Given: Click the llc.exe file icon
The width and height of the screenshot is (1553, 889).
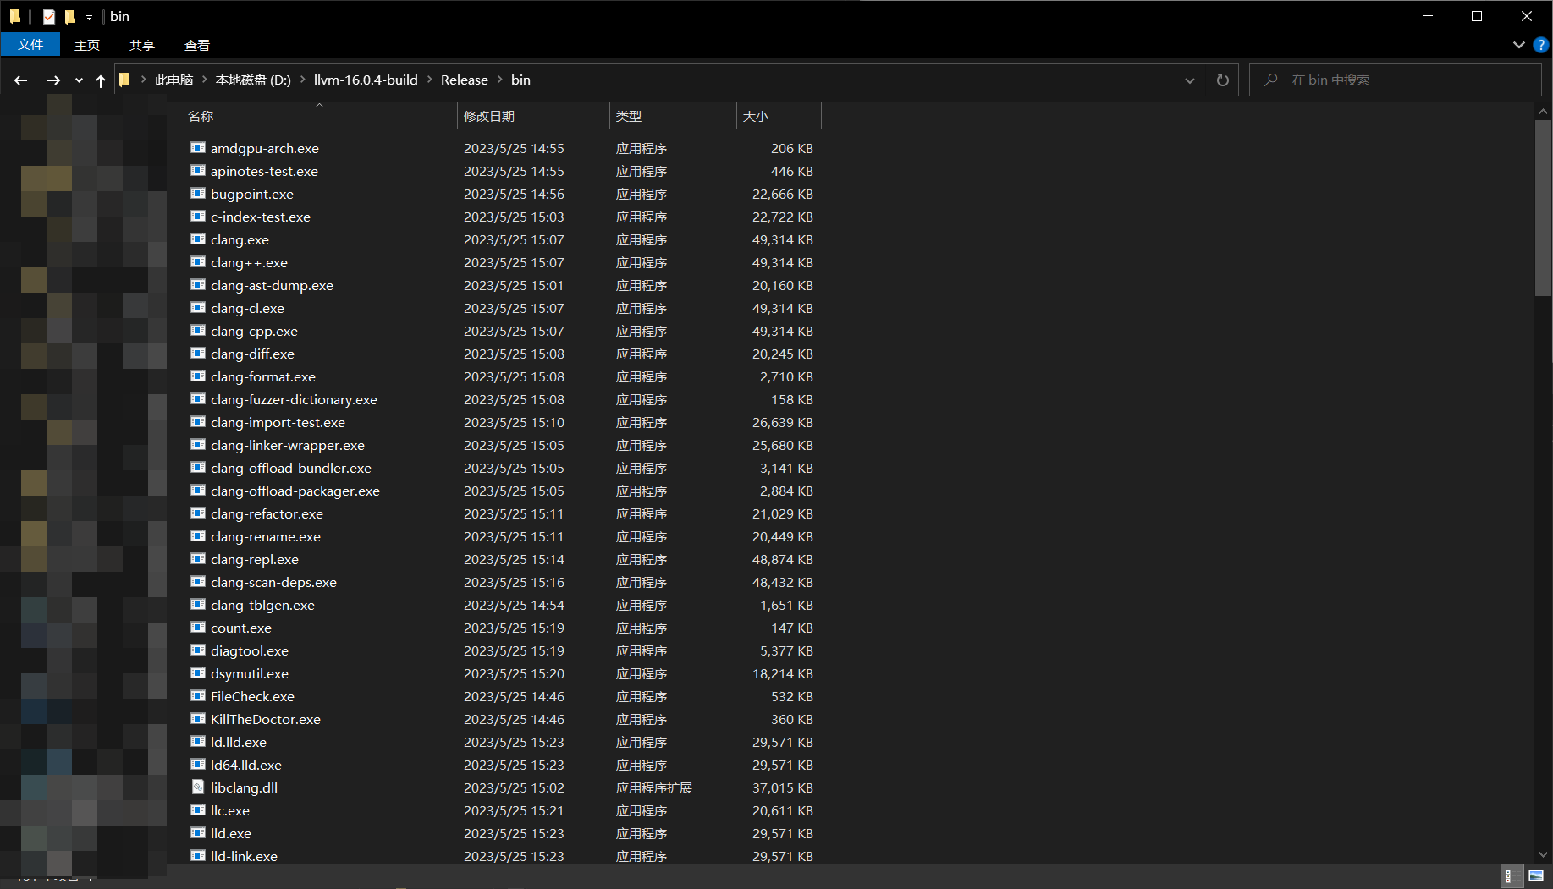Looking at the screenshot, I should coord(198,810).
